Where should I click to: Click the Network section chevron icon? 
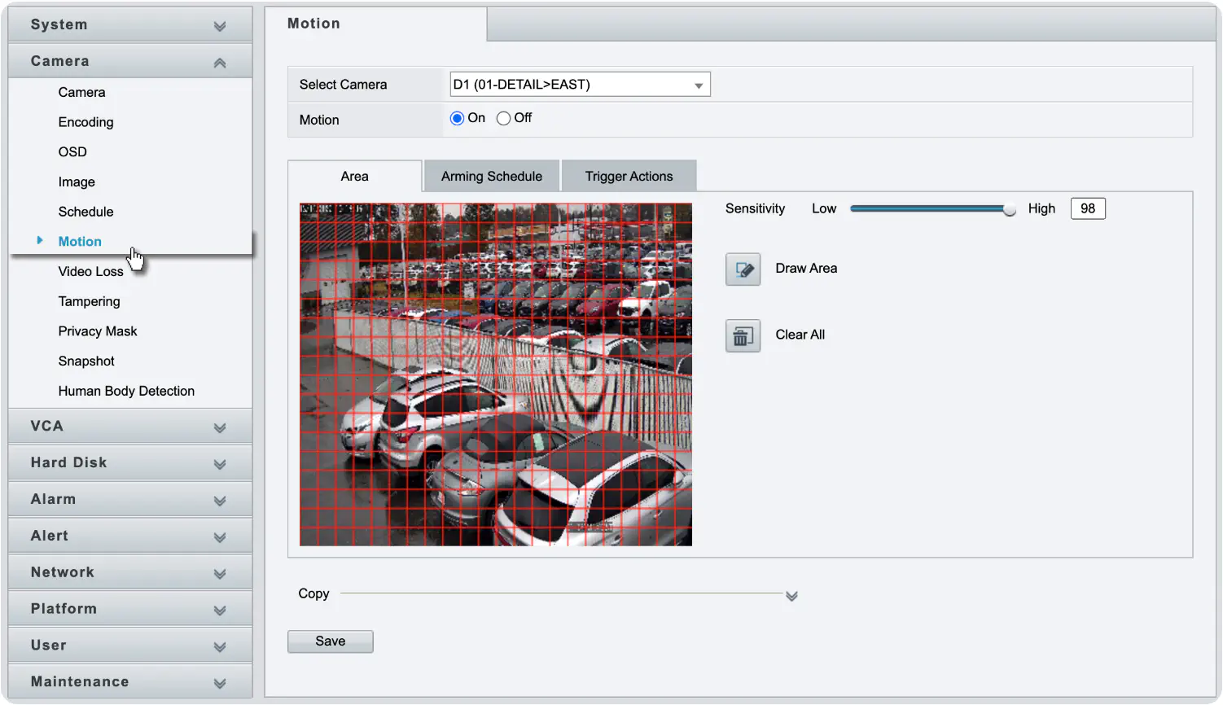[220, 574]
